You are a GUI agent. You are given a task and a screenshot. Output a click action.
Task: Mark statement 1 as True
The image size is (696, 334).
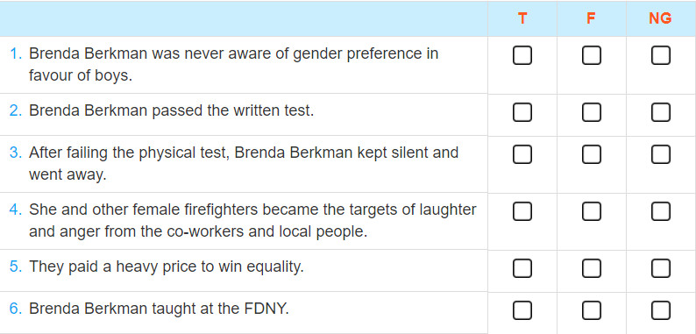coord(522,55)
